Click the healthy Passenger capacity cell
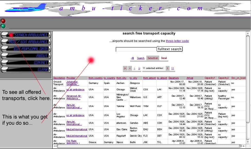 click(x=224, y=97)
